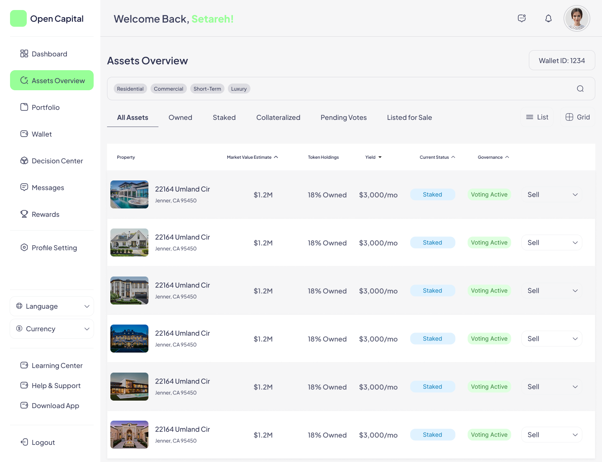The image size is (602, 462).
Task: Open the last property thumbnail image
Action: (129, 434)
